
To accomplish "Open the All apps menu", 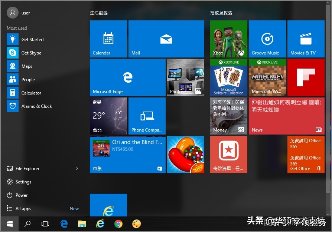I will pyautogui.click(x=23, y=208).
